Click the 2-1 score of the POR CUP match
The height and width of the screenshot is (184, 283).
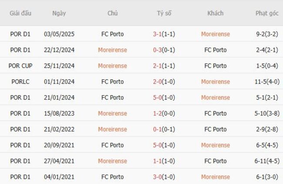click(158, 66)
